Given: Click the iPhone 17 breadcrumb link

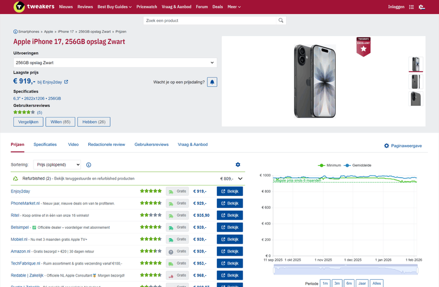Looking at the screenshot, I should tap(66, 32).
